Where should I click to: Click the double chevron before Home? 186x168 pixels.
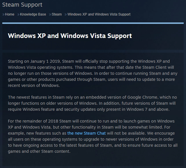tap(3, 14)
